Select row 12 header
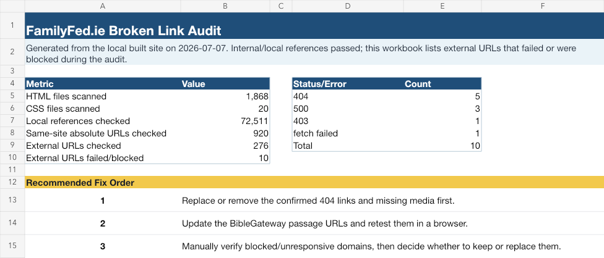 [x=12, y=182]
